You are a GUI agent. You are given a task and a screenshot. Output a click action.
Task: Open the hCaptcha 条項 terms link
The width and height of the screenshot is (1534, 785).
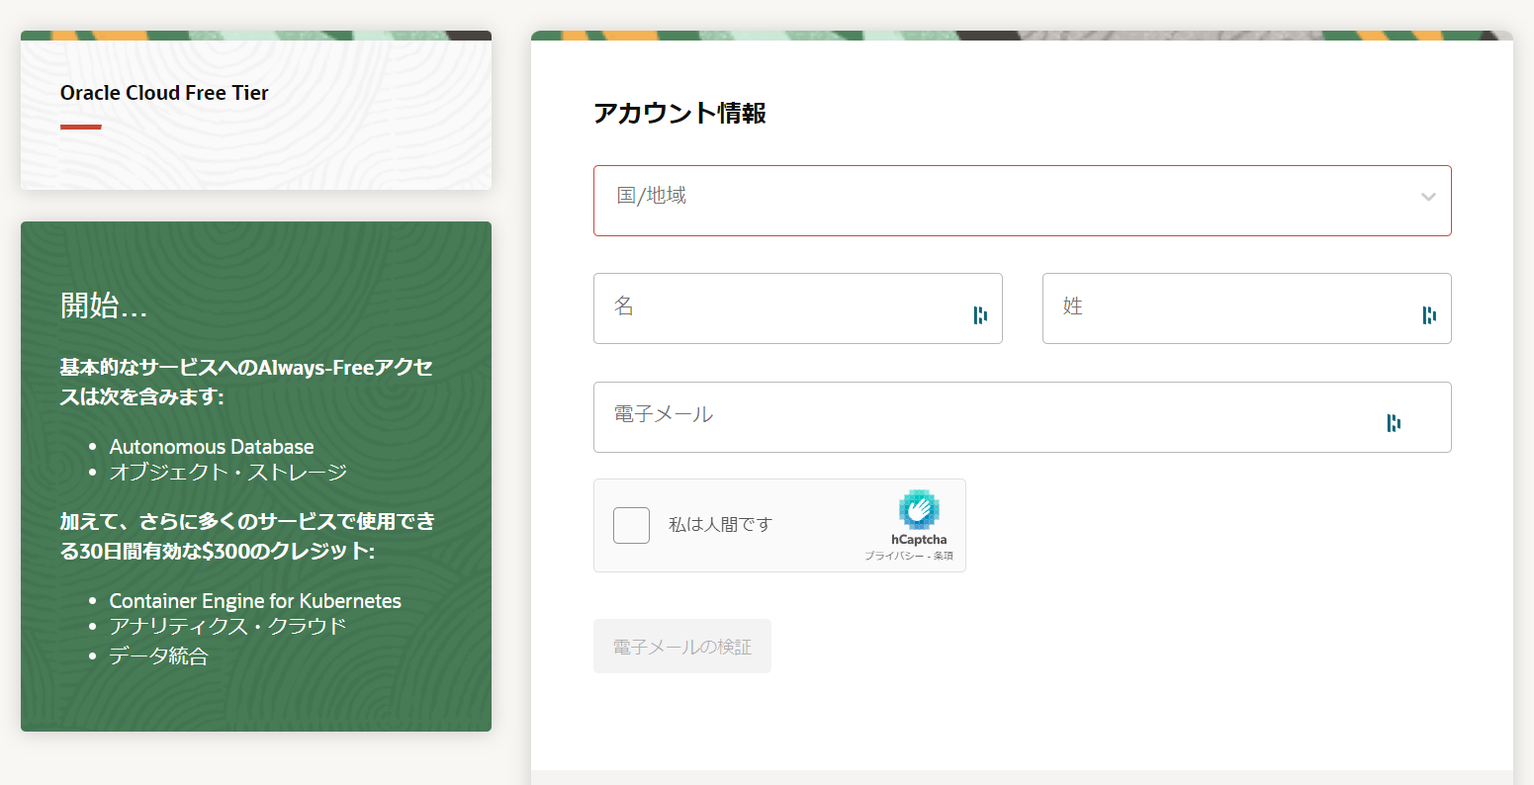point(944,556)
